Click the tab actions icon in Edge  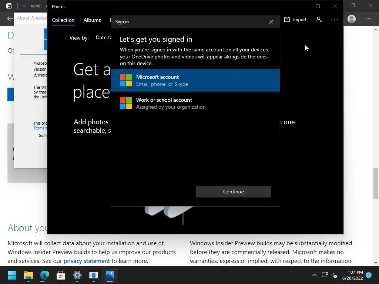click(x=9, y=6)
